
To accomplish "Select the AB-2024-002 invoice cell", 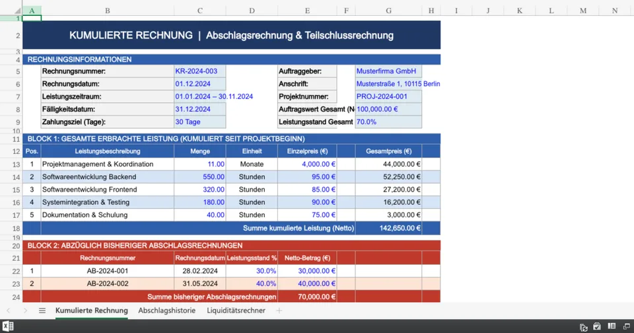I will coord(108,283).
